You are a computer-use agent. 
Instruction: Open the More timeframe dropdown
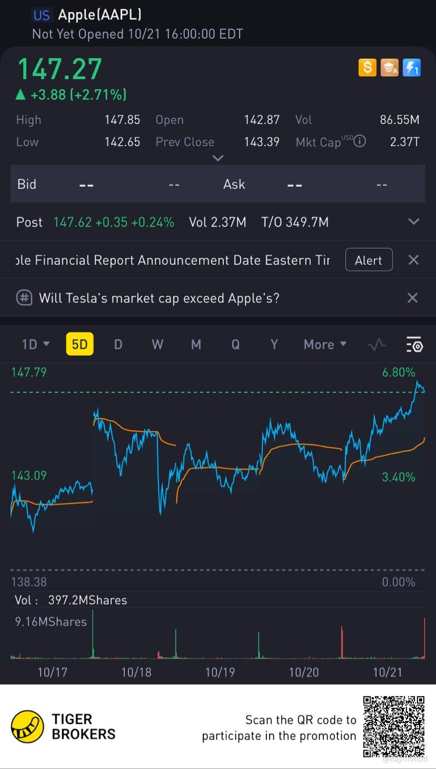click(325, 344)
